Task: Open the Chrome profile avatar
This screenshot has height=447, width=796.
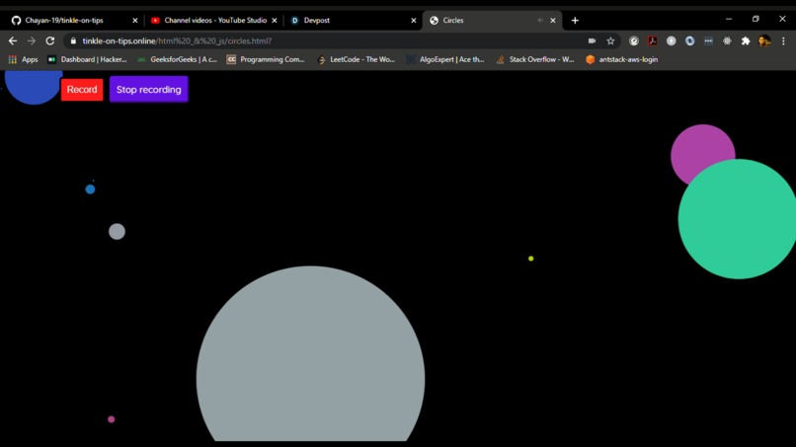Action: (x=764, y=41)
